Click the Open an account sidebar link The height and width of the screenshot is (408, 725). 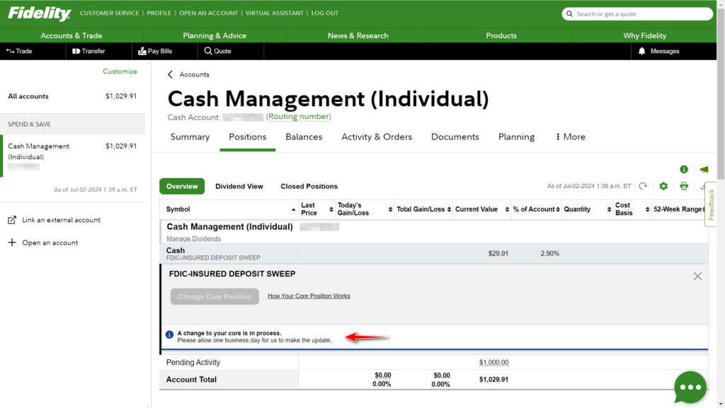pyautogui.click(x=50, y=243)
